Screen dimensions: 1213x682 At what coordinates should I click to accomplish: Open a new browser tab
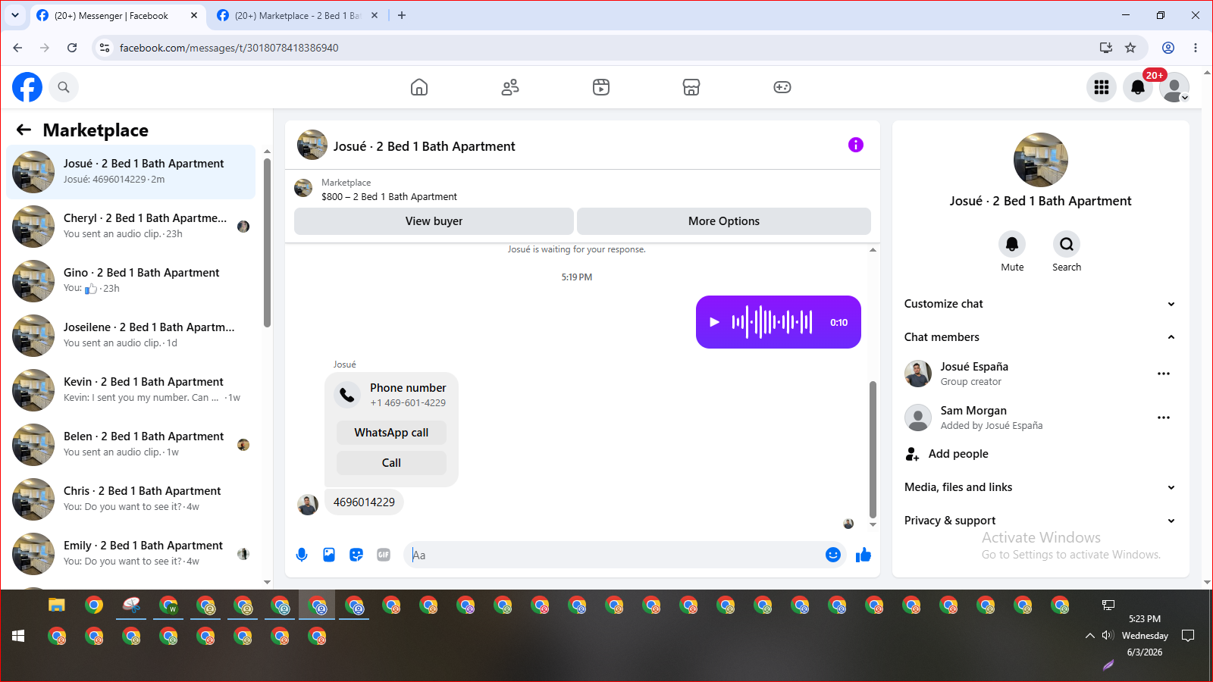click(x=402, y=15)
